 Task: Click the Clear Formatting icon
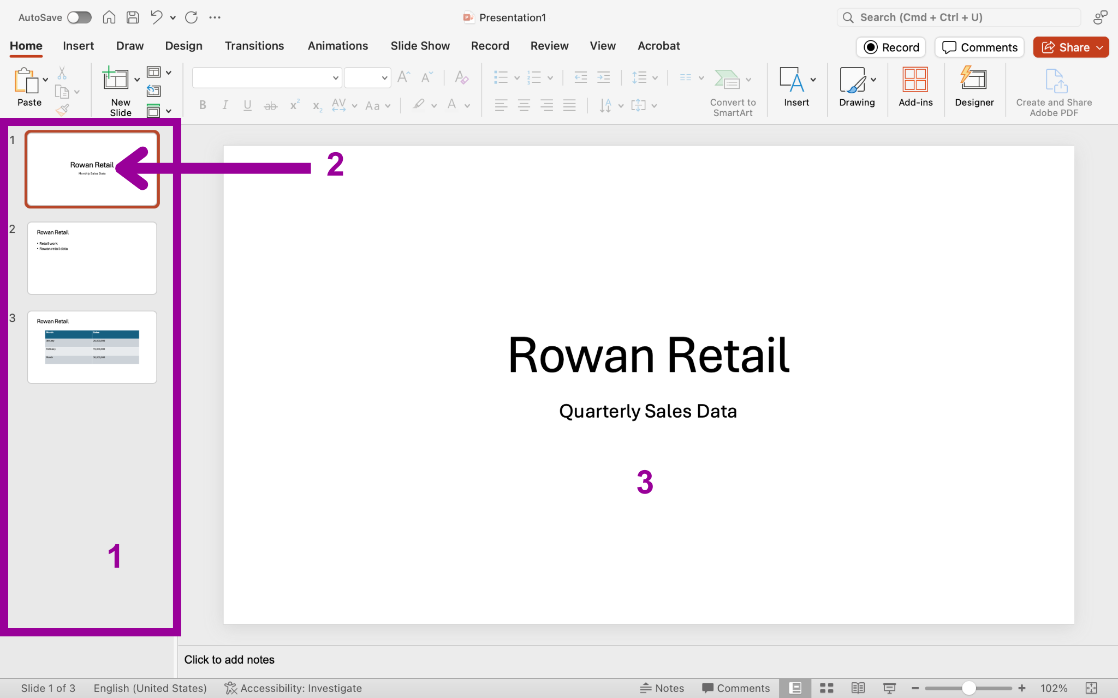tap(462, 77)
